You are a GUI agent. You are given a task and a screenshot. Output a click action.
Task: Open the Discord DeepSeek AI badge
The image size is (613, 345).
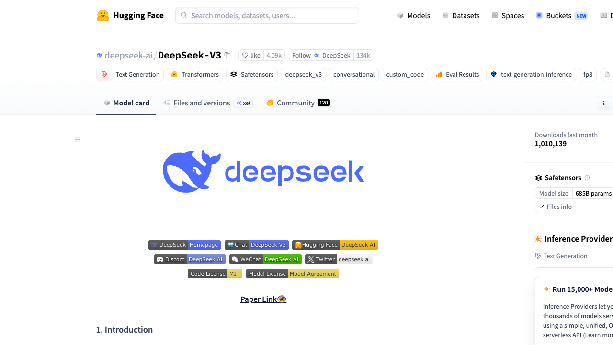coord(190,259)
